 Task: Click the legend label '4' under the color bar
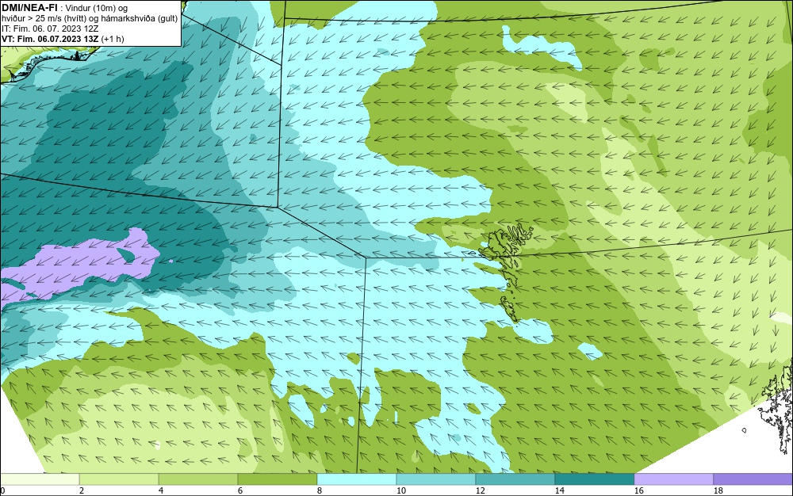coord(161,490)
